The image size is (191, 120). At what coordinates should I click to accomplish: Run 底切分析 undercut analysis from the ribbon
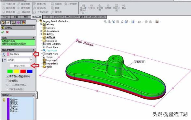[40, 8]
